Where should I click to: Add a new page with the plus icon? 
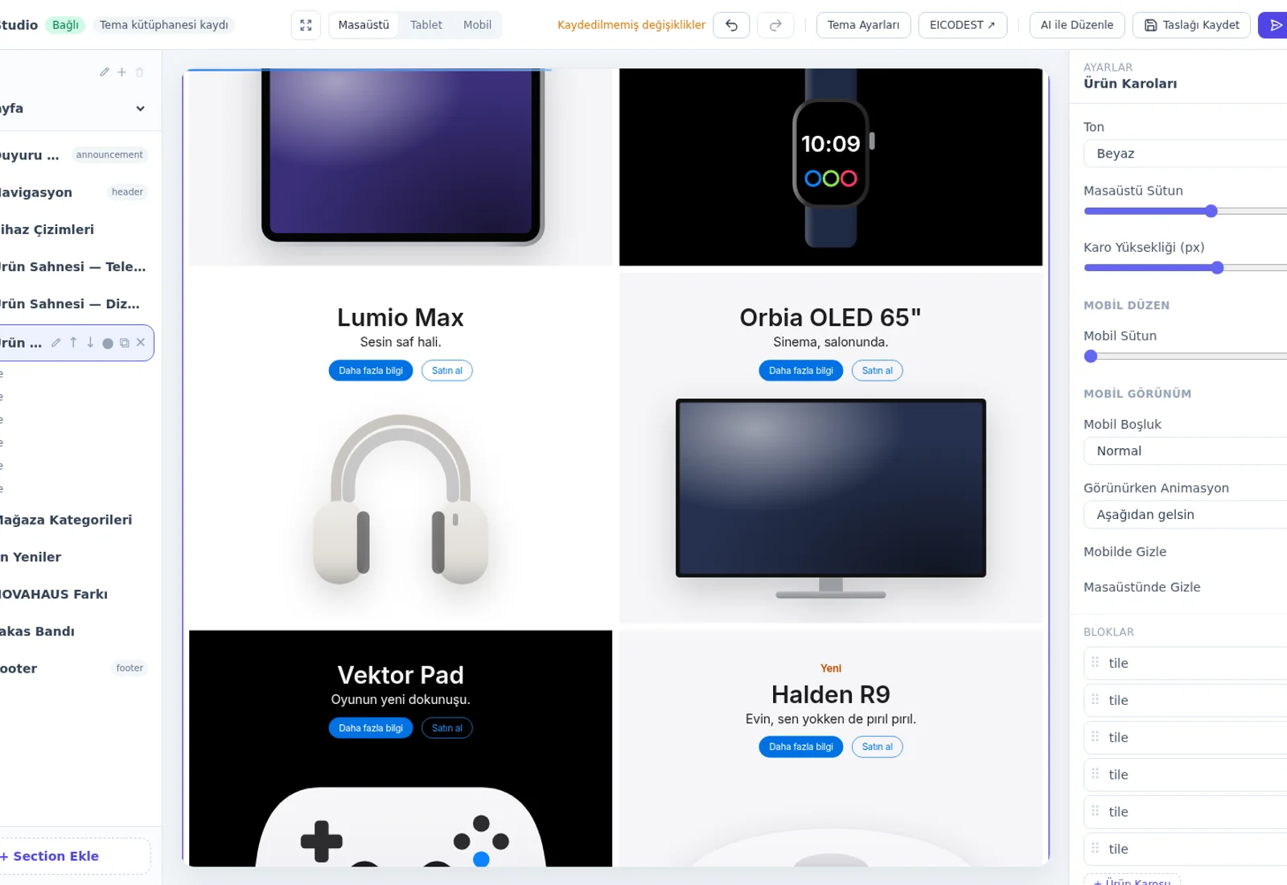[x=121, y=72]
